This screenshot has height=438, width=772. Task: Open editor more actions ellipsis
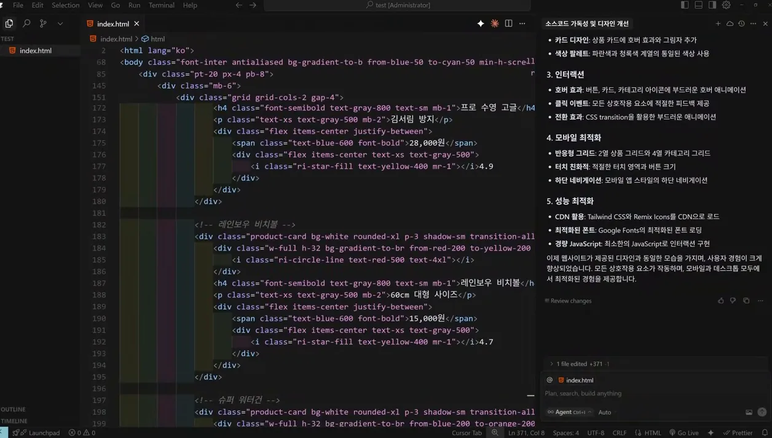tap(522, 23)
